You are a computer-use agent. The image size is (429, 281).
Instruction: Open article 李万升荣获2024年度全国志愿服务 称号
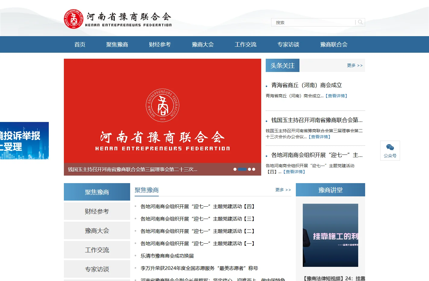pyautogui.click(x=199, y=268)
